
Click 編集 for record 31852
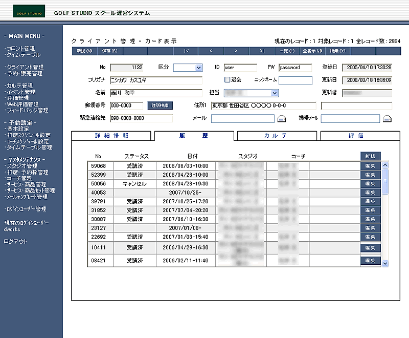click(370, 210)
